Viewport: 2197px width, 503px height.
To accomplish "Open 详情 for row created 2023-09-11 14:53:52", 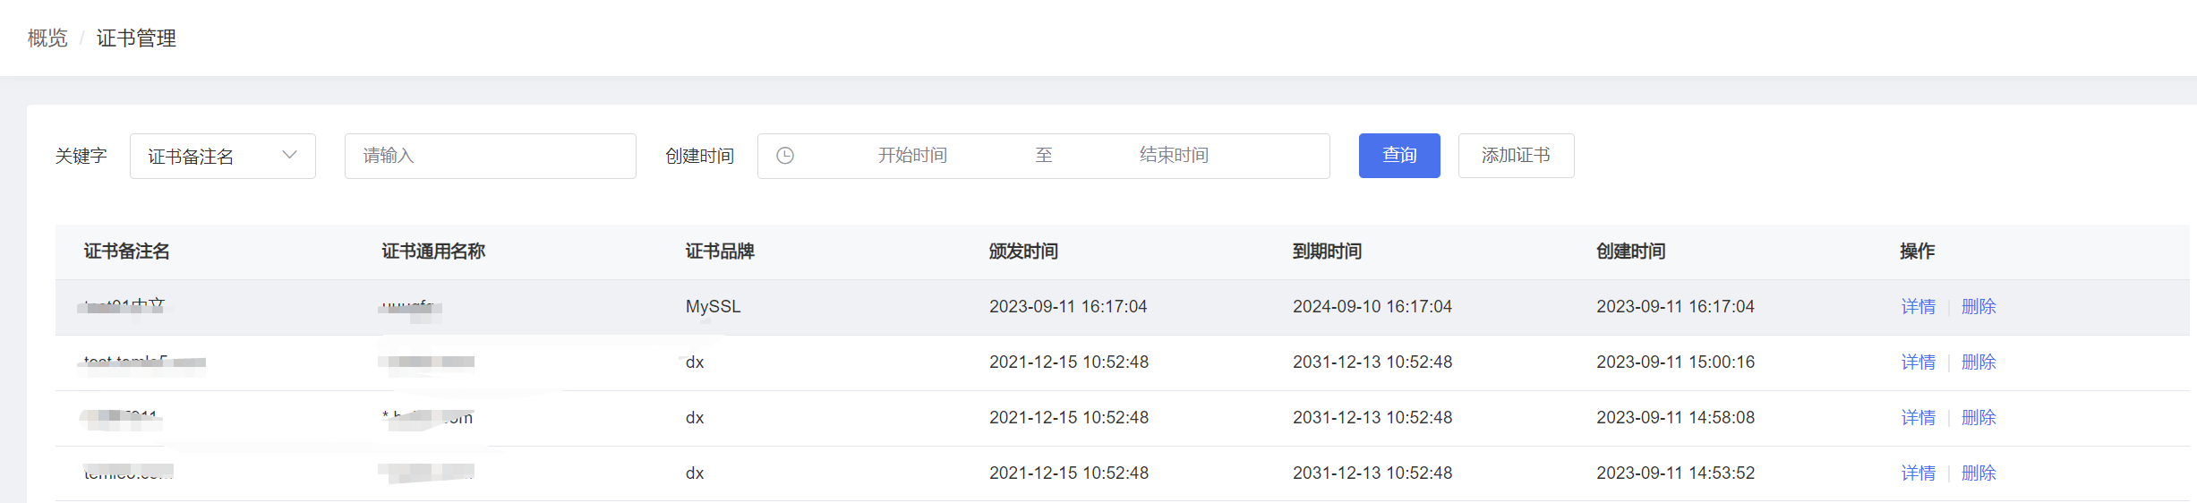I will pos(1918,473).
